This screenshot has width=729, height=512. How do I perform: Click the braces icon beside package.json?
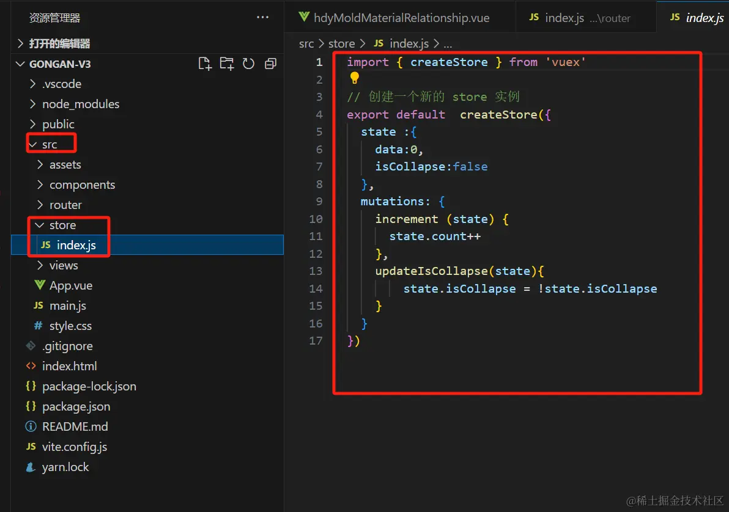point(31,406)
